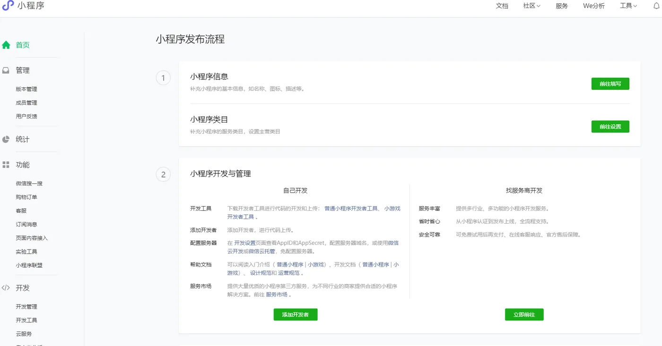Click the 省时省心 label
Image resolution: width=662 pixels, height=346 pixels.
[429, 221]
